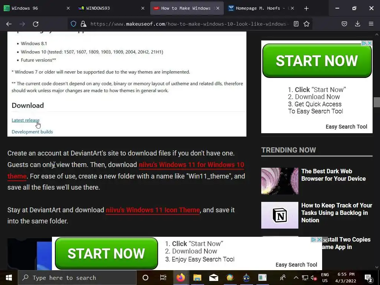Close the sidebar ad with its X
380x285 pixels.
pos(370,43)
